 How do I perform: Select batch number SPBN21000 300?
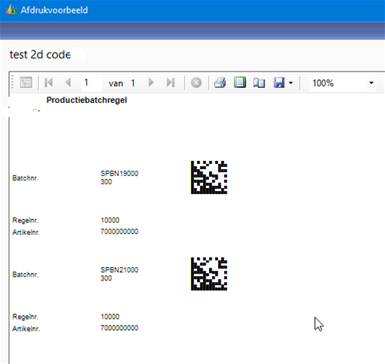[120, 274]
